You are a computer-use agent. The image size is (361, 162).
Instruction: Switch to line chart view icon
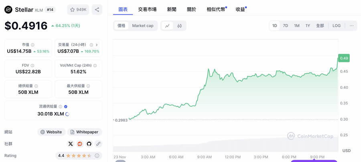tap(167, 26)
